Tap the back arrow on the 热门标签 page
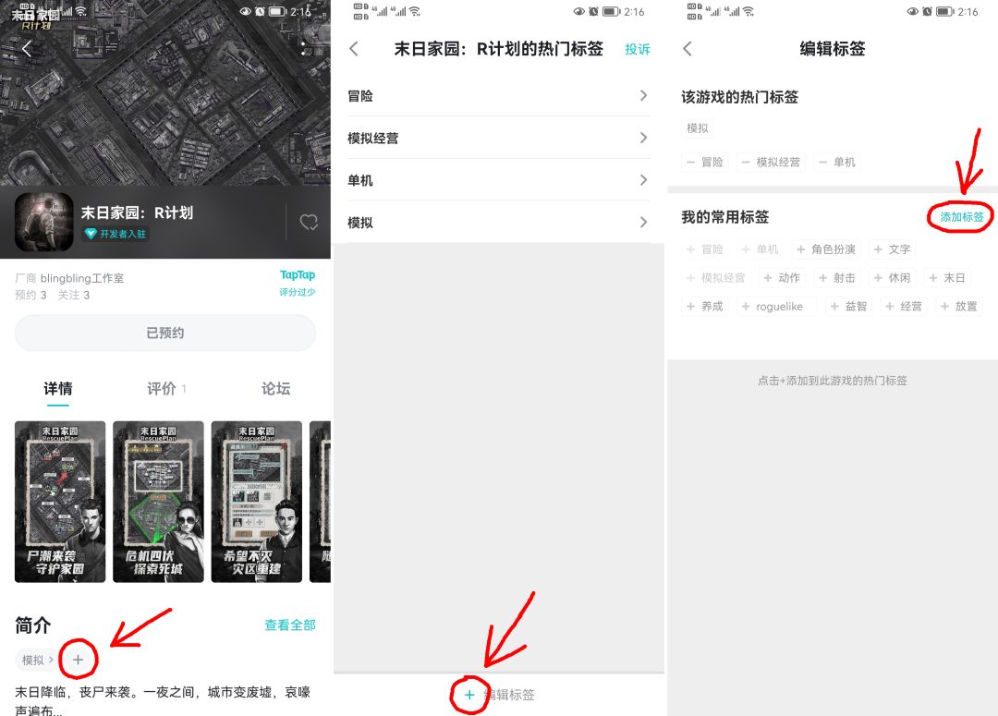998x716 pixels. [354, 49]
